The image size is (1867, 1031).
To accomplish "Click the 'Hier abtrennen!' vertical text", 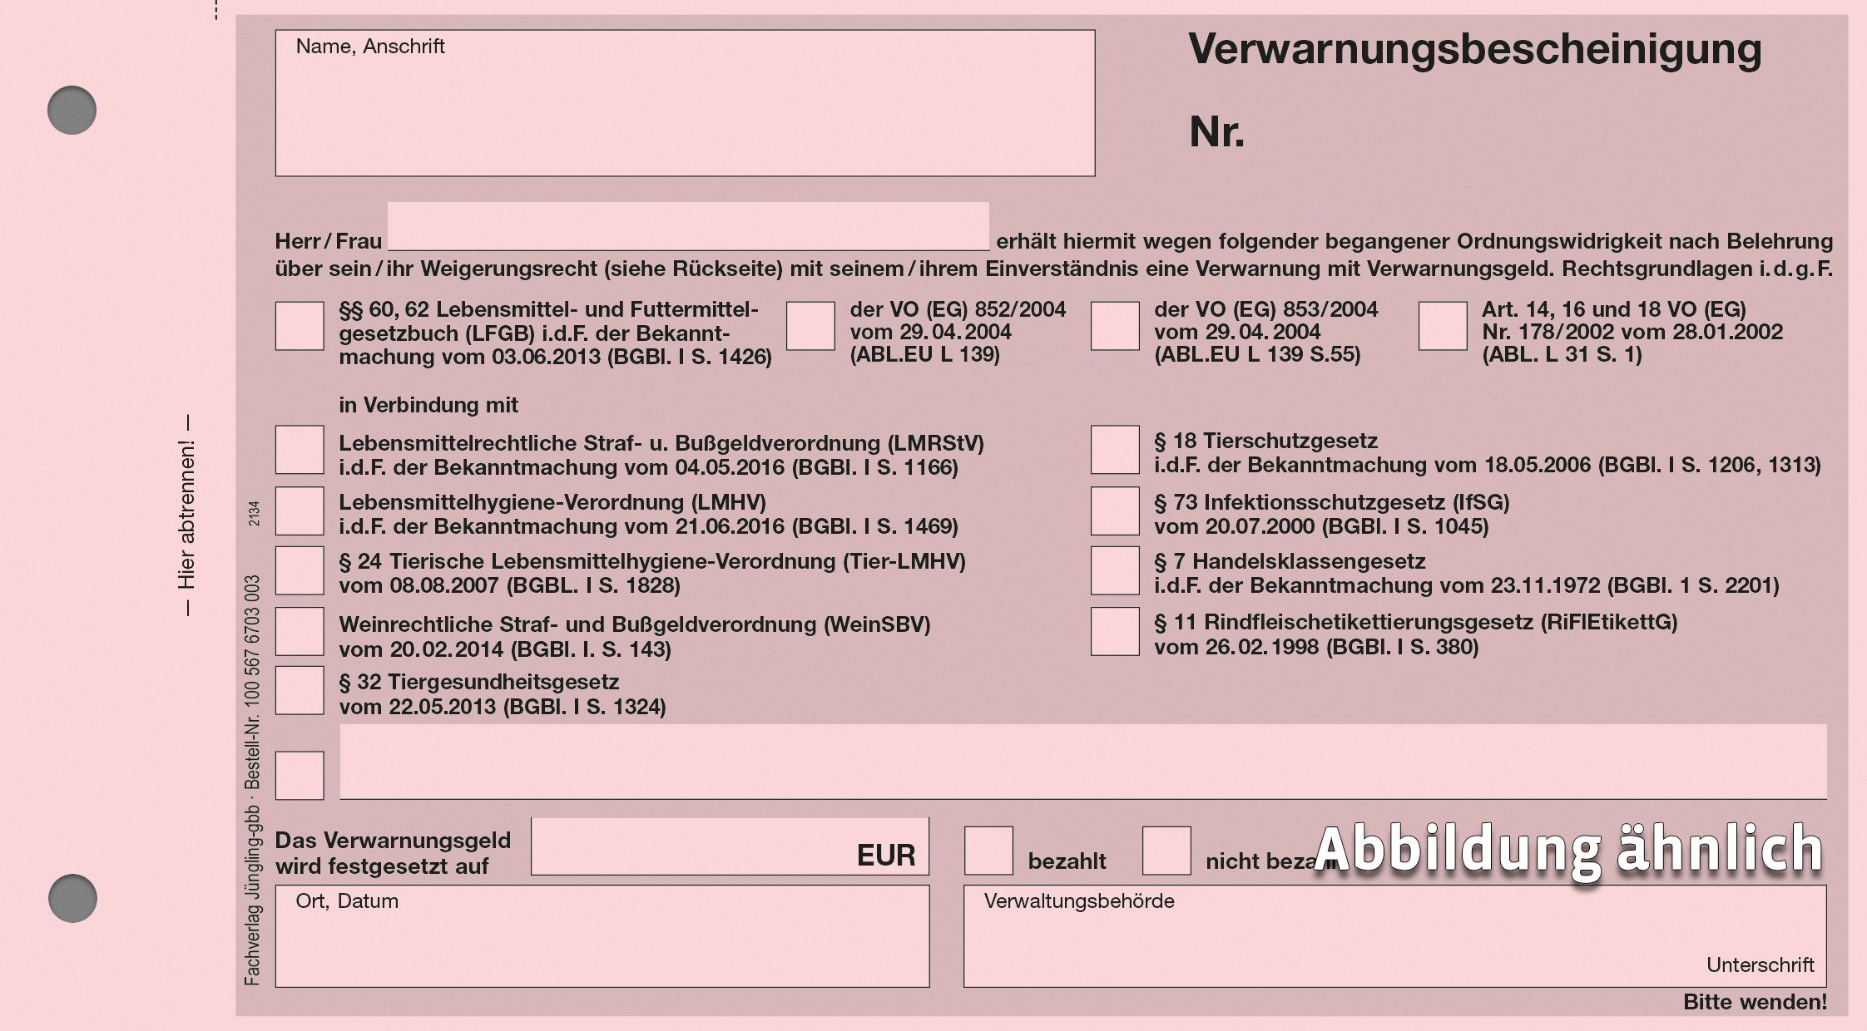I will (186, 515).
